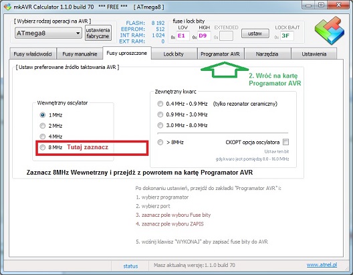Click the LOCK BAJT field 3F
Image resolution: width=353 pixels, height=275 pixels.
287,35
